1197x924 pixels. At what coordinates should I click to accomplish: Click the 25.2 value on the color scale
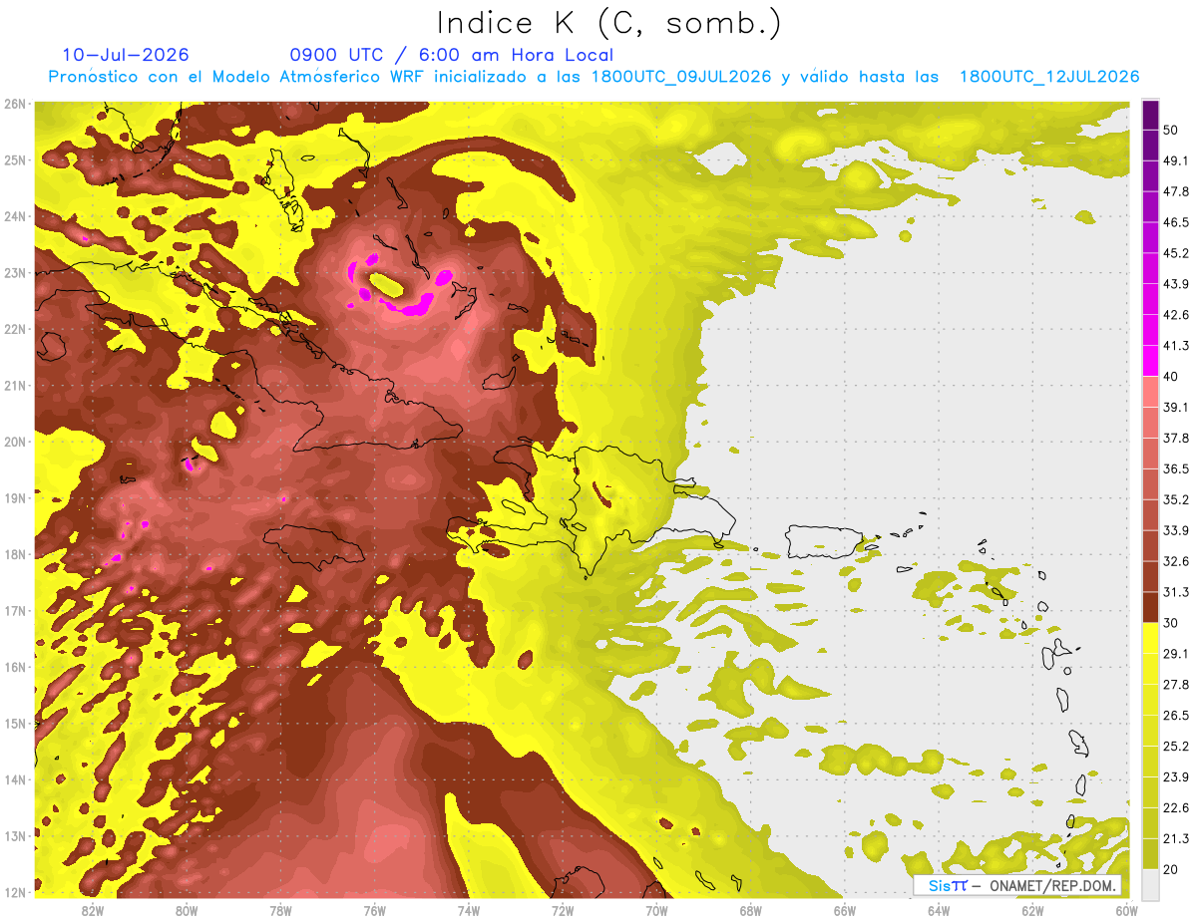pos(1176,747)
